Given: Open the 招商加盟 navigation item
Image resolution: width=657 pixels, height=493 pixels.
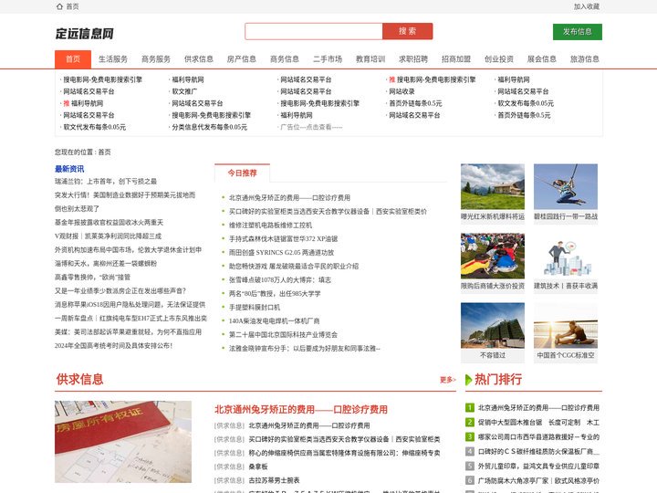Looking at the screenshot, I should click(456, 59).
